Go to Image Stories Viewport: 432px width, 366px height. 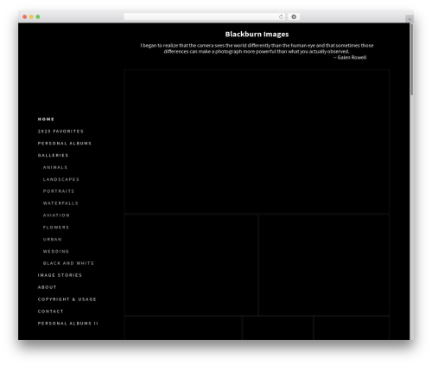60,275
